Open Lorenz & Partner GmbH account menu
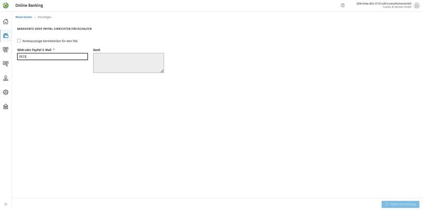The height and width of the screenshot is (210, 423). click(x=397, y=7)
